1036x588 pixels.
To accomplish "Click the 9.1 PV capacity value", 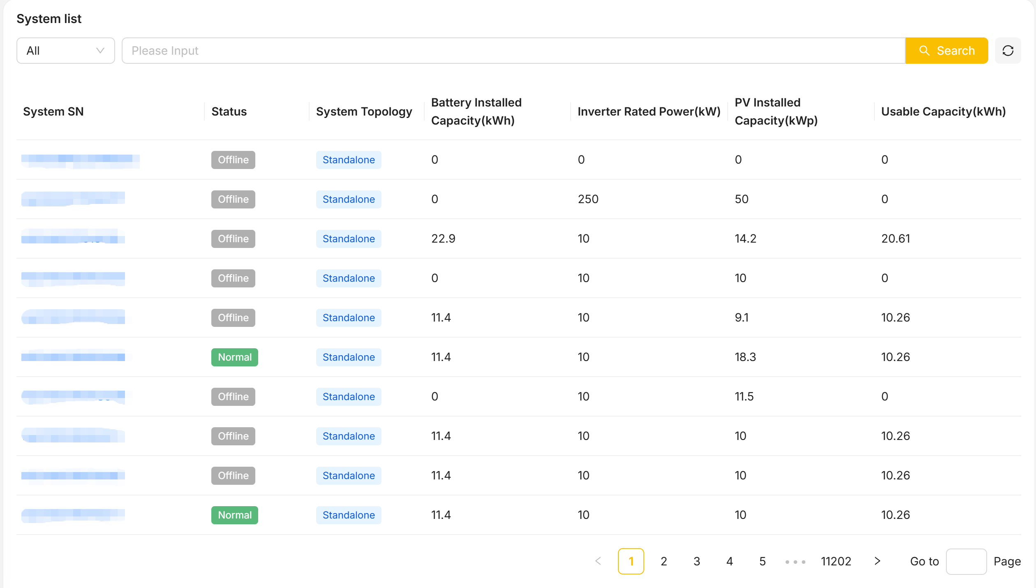I will pyautogui.click(x=742, y=317).
